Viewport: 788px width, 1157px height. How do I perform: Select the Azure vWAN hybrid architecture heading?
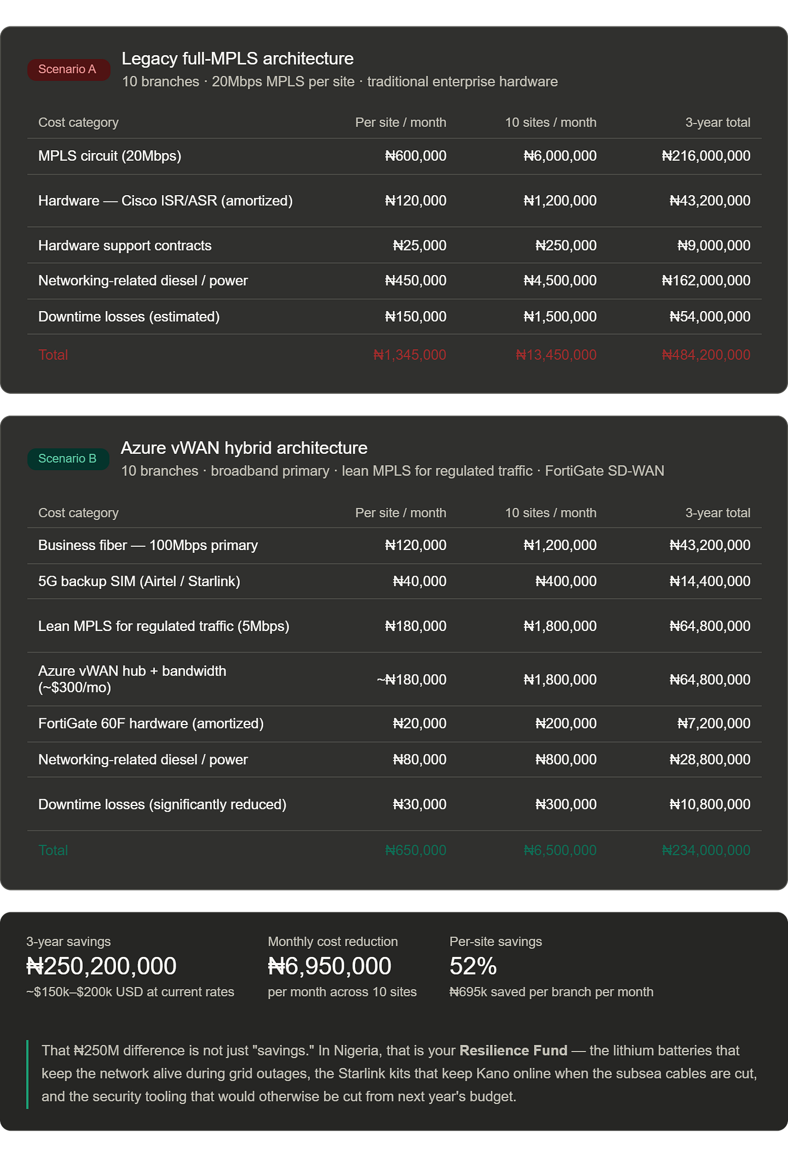point(244,448)
